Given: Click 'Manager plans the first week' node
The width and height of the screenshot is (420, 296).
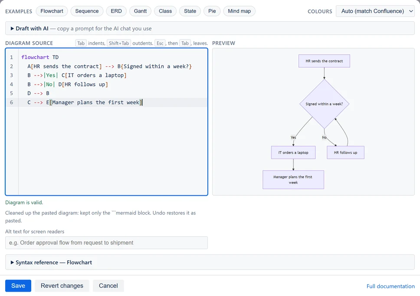Looking at the screenshot, I should tap(293, 180).
